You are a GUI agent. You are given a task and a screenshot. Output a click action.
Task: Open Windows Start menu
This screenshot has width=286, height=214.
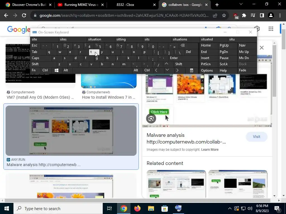coord(7,208)
